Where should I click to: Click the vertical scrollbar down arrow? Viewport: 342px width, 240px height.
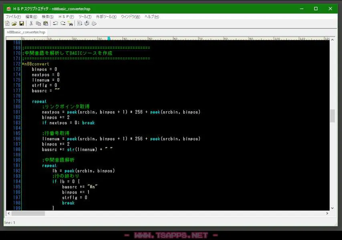[x=332, y=208]
